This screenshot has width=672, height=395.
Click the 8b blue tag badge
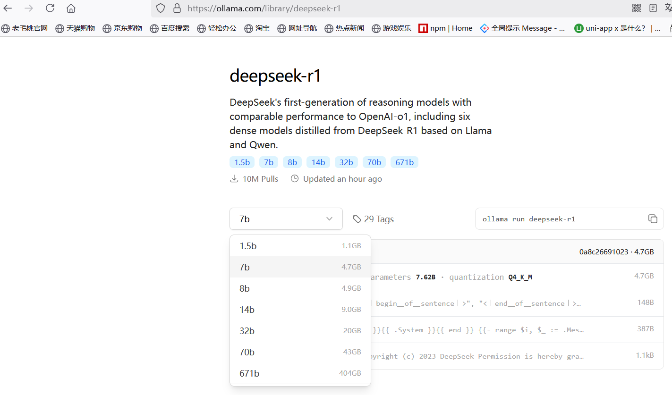pos(292,162)
